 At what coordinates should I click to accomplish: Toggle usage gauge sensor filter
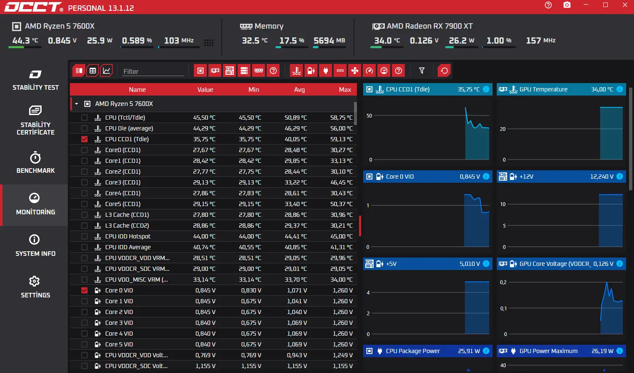[384, 71]
